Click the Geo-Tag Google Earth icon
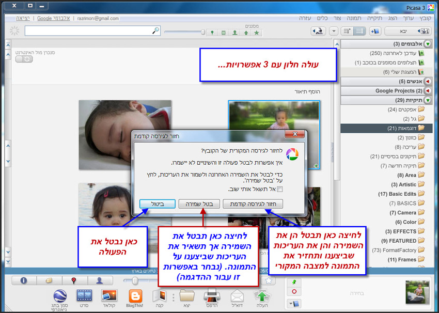The image size is (439, 313). [x=60, y=296]
